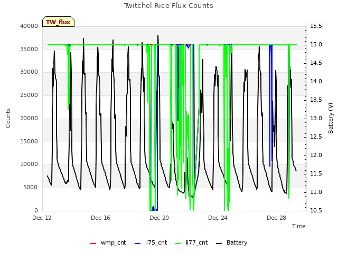This screenshot has width=338, height=253.
Task: Click the 40000 counts tick label
Action: click(x=29, y=26)
